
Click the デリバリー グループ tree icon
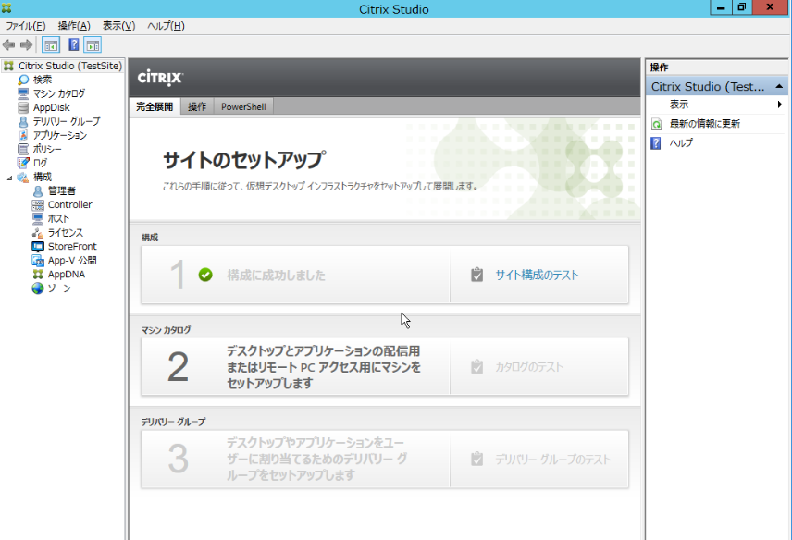coord(23,122)
